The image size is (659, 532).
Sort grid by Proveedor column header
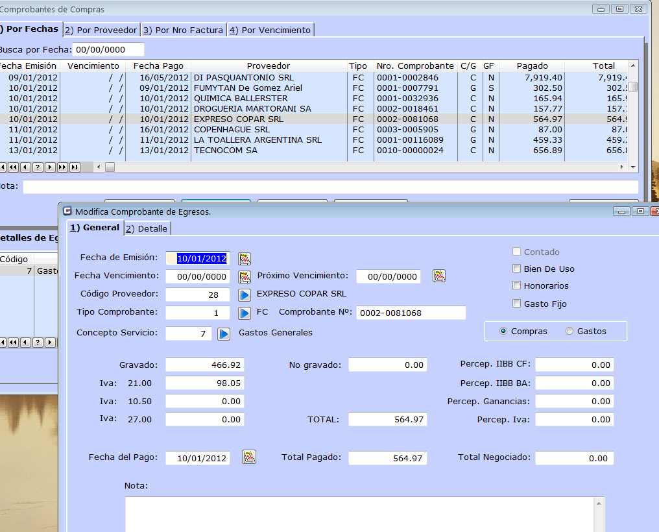pyautogui.click(x=268, y=66)
